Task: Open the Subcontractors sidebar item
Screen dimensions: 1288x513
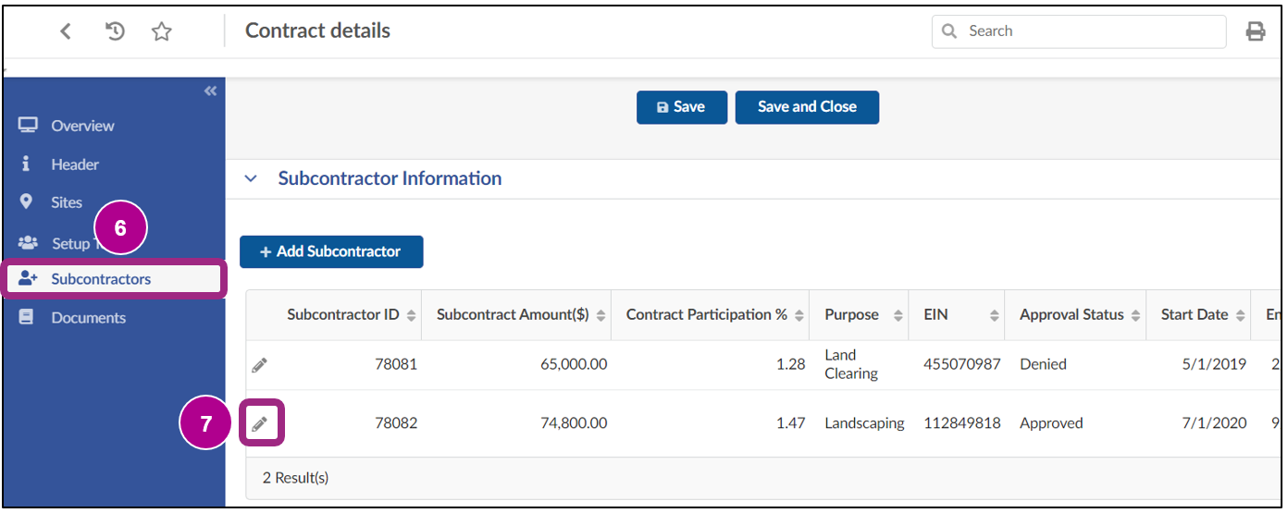Action: (x=113, y=279)
